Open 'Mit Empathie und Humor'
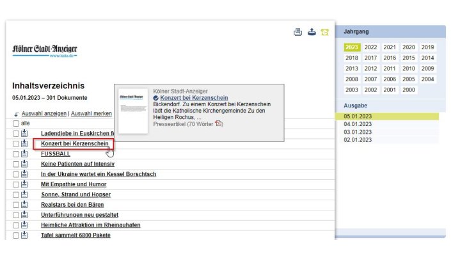Viewport: 451px width, 254px height. [x=74, y=184]
